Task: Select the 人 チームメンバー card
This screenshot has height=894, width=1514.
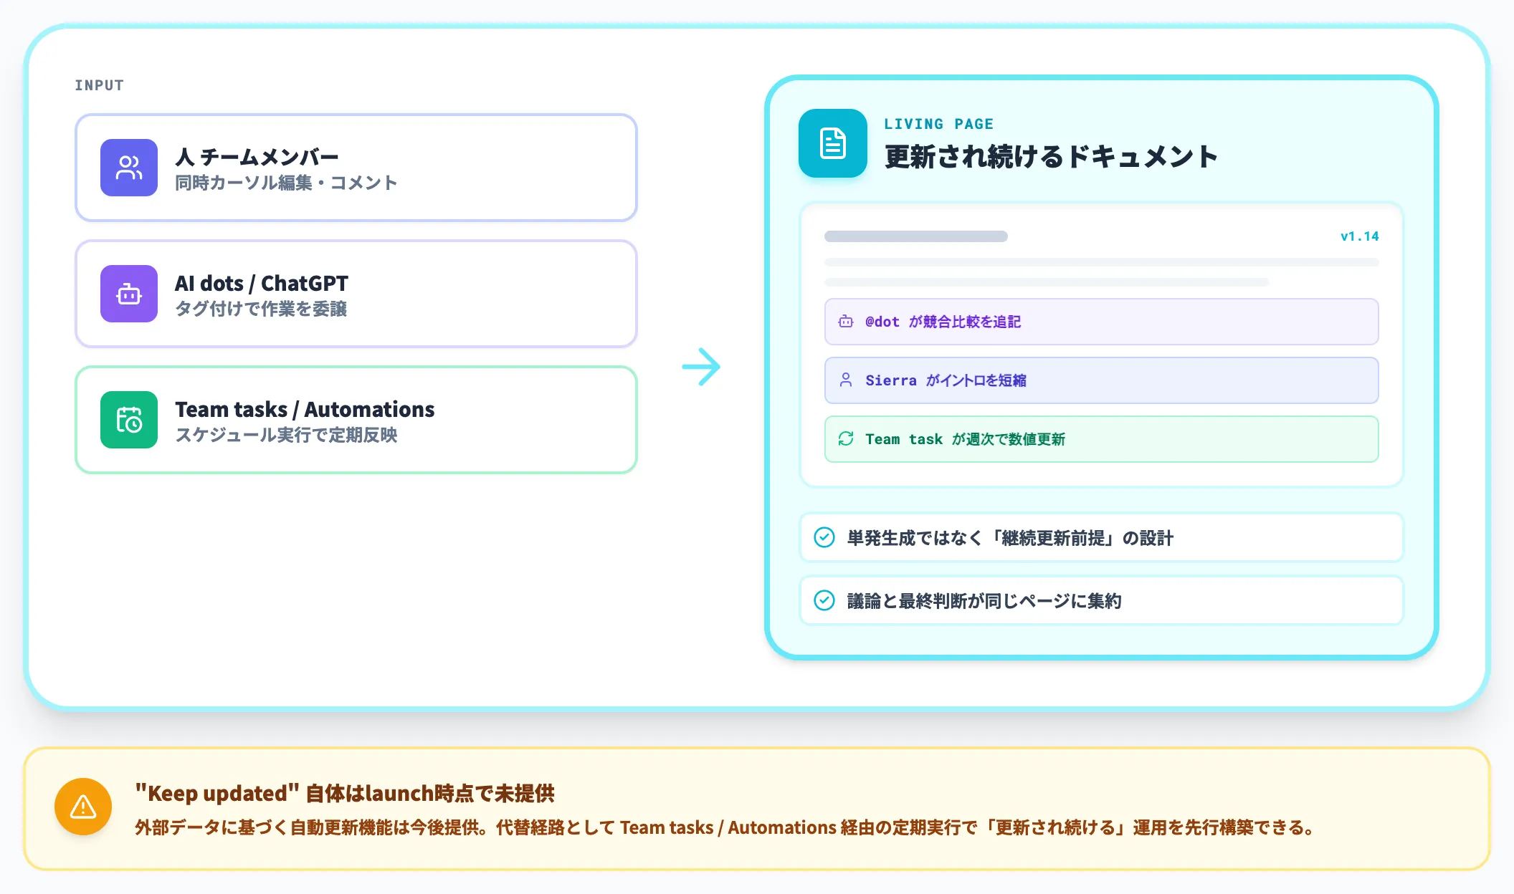Action: pos(356,168)
